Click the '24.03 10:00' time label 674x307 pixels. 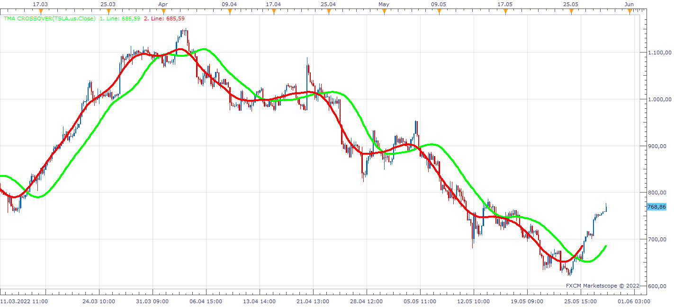[99, 301]
